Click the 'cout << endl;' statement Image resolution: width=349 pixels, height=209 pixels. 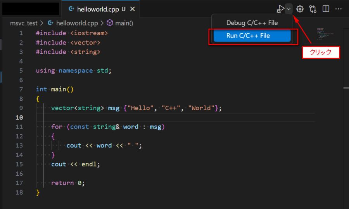coord(76,164)
